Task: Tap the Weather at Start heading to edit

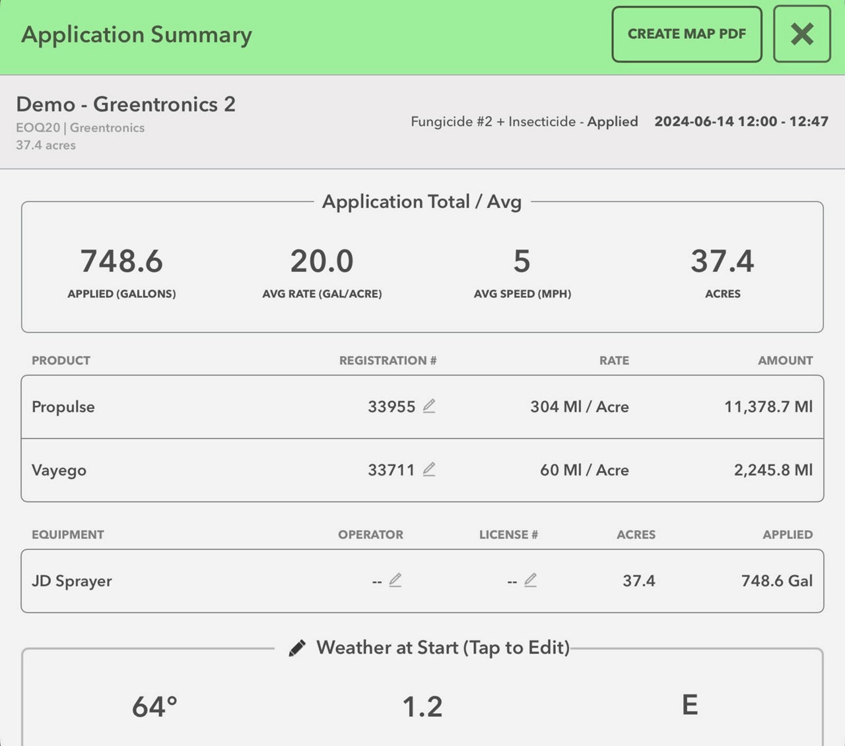Action: [442, 648]
